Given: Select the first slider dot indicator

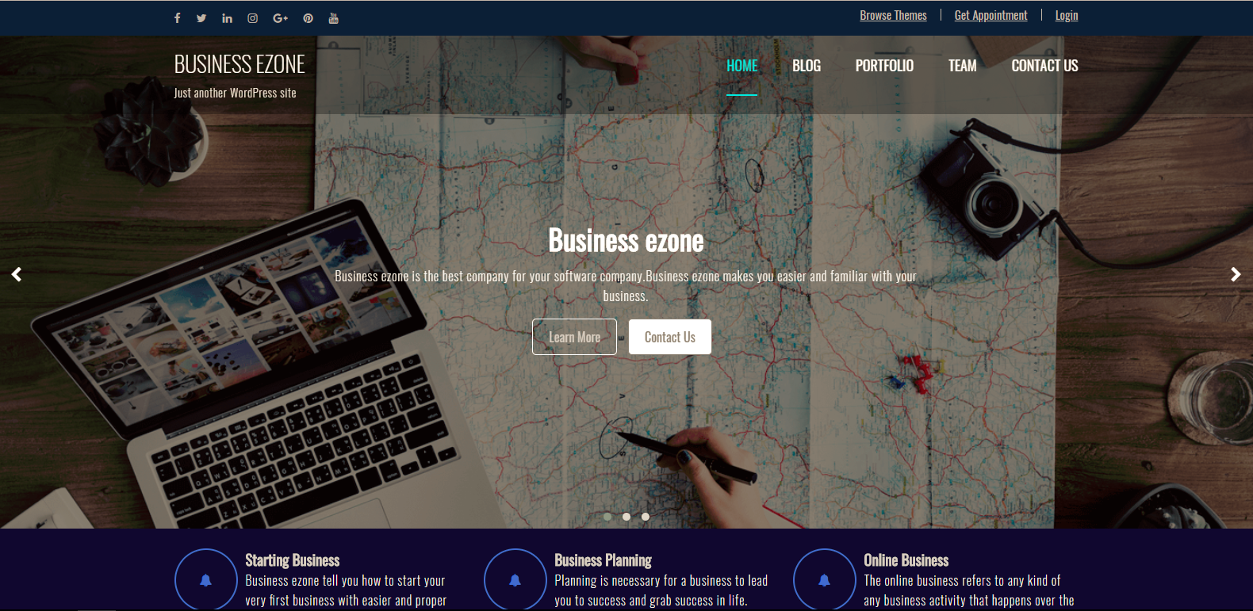Looking at the screenshot, I should click(x=607, y=517).
